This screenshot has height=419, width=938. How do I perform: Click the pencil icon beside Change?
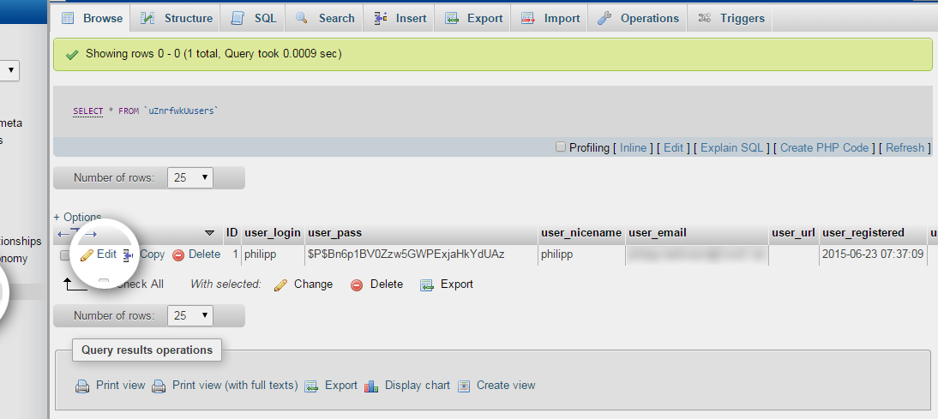pos(280,285)
